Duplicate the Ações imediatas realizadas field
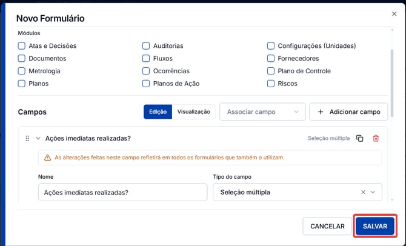Image resolution: width=406 pixels, height=246 pixels. click(x=360, y=139)
